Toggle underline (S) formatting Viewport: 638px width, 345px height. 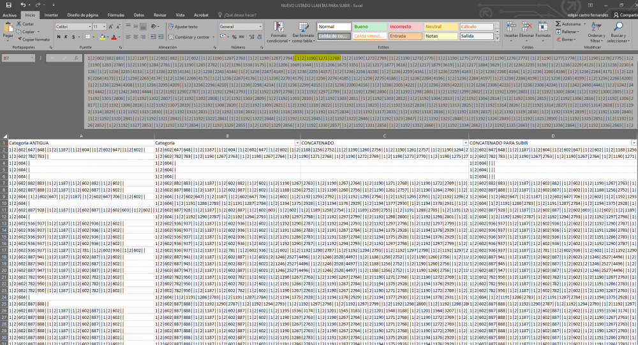(x=73, y=37)
